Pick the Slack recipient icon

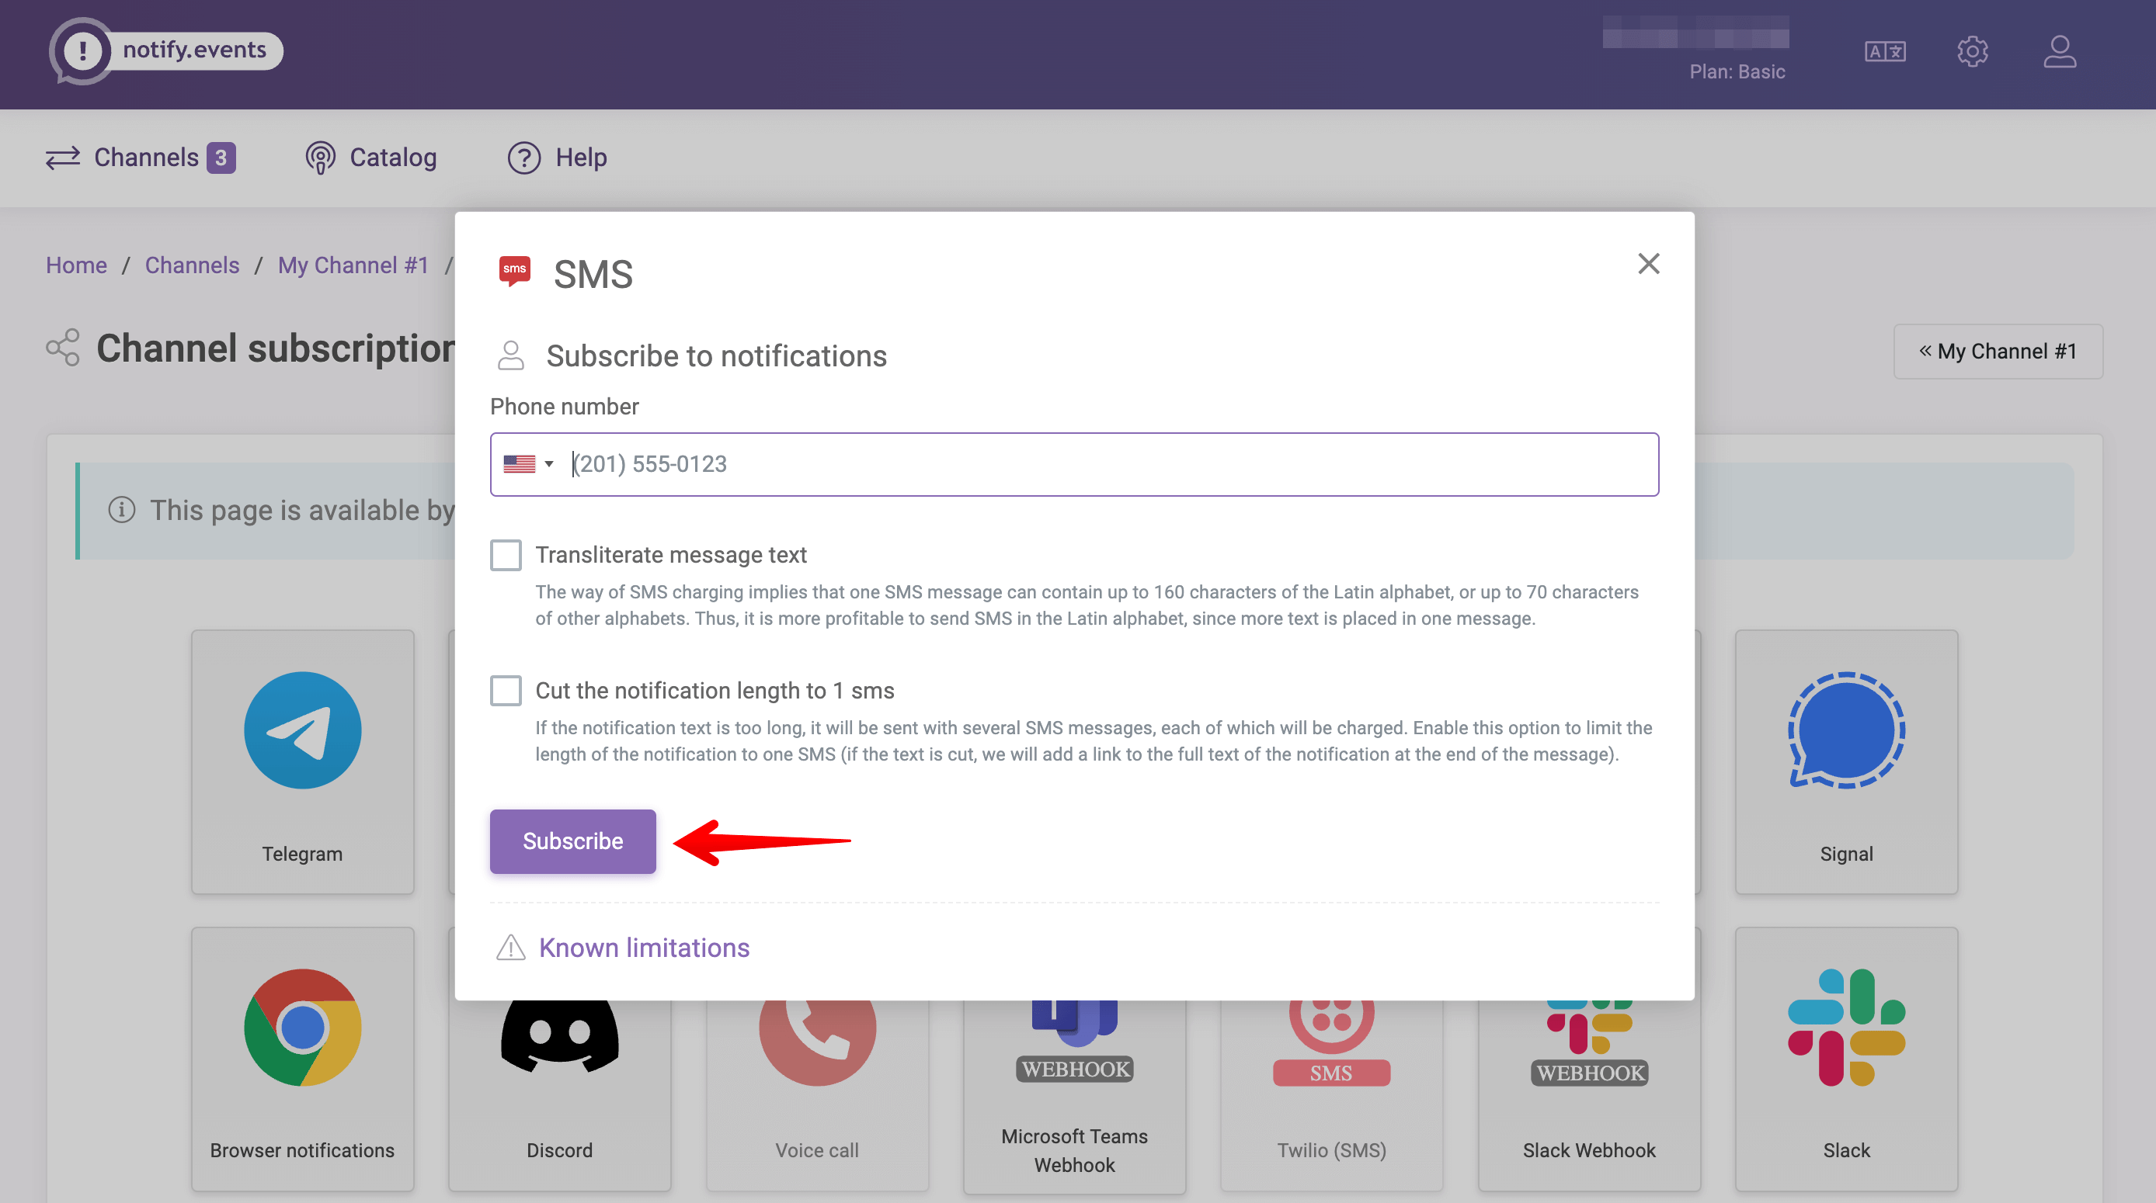click(1845, 1028)
